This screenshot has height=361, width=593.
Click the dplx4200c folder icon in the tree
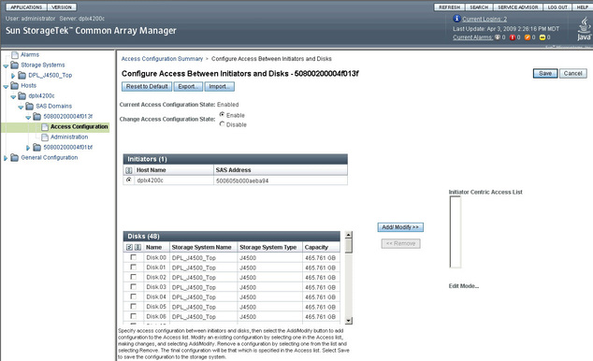(x=22, y=95)
